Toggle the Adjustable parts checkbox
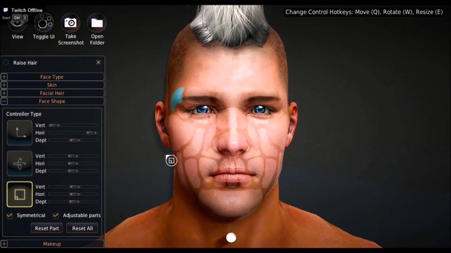The image size is (451, 253). click(56, 216)
